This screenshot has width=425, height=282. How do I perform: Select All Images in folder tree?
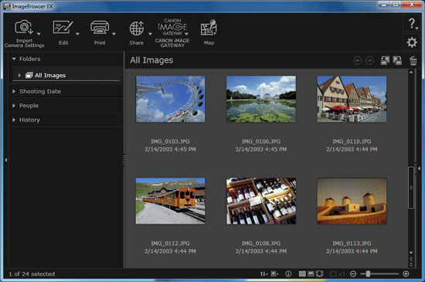click(x=50, y=75)
